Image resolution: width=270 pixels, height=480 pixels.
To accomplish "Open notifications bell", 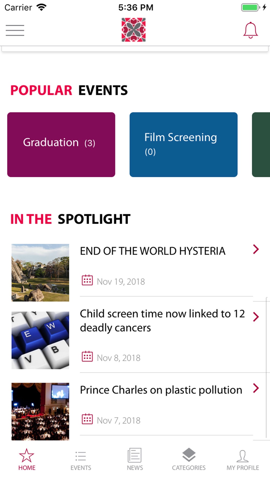I will point(251,30).
